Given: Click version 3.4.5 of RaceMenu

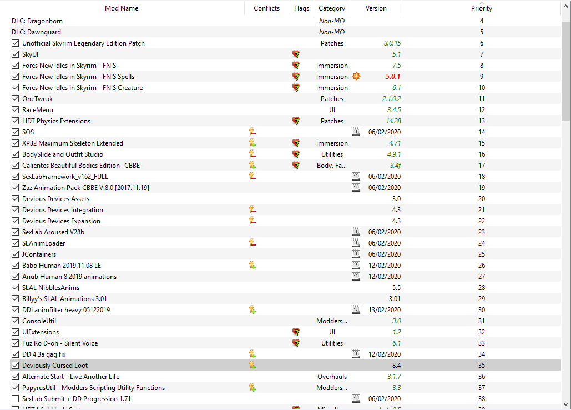Looking at the screenshot, I should coord(394,109).
